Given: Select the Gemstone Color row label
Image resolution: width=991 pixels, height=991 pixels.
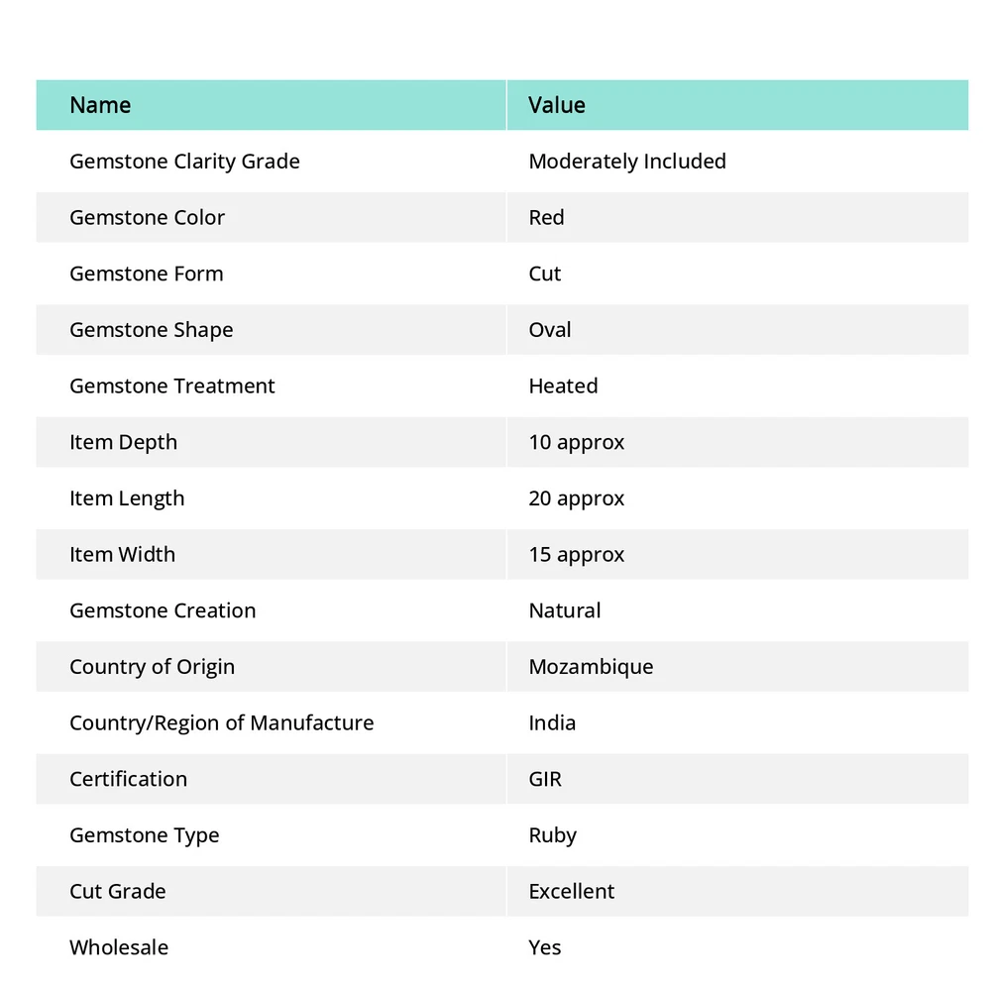Looking at the screenshot, I should tap(147, 218).
